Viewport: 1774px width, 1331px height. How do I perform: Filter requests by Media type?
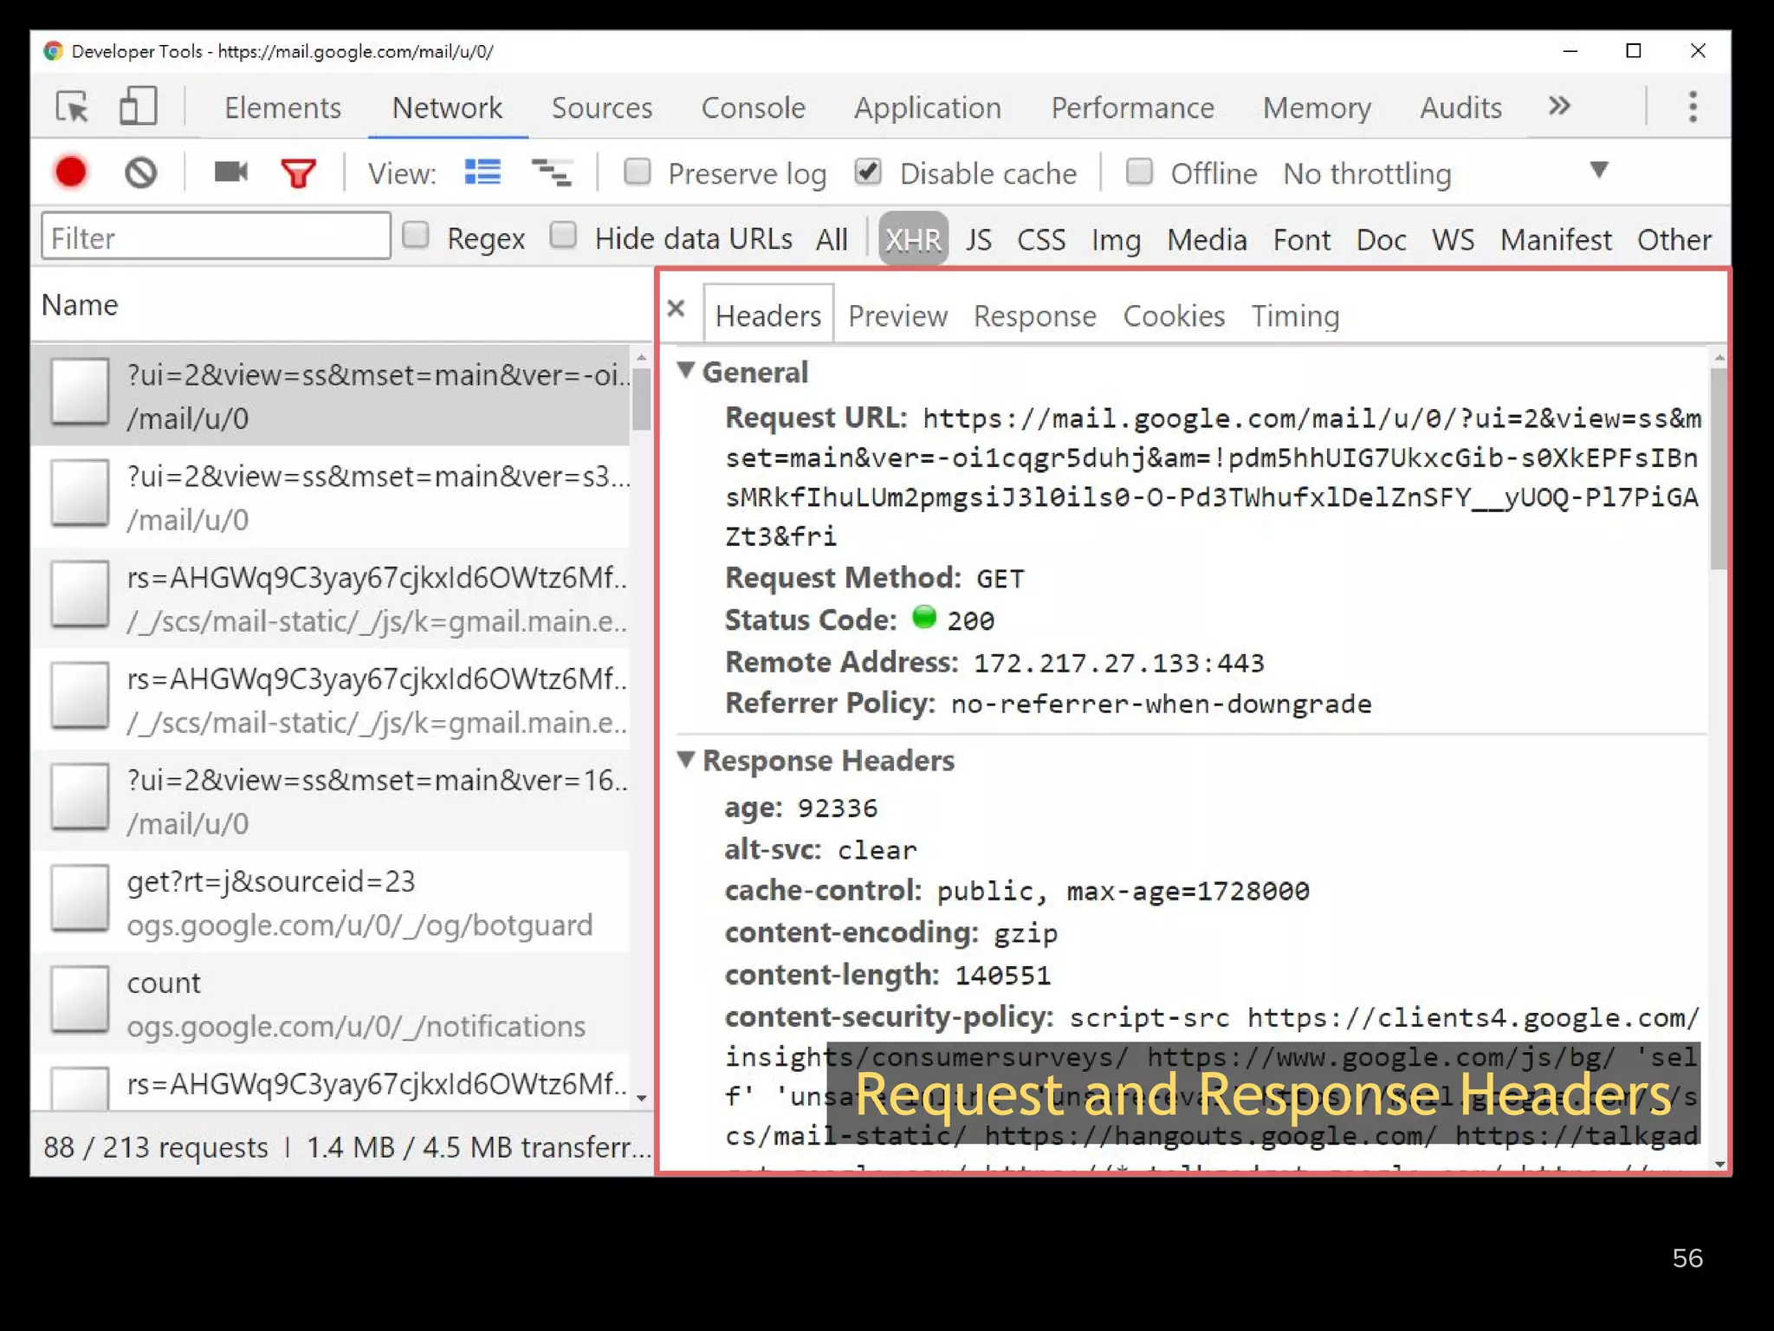coord(1207,239)
